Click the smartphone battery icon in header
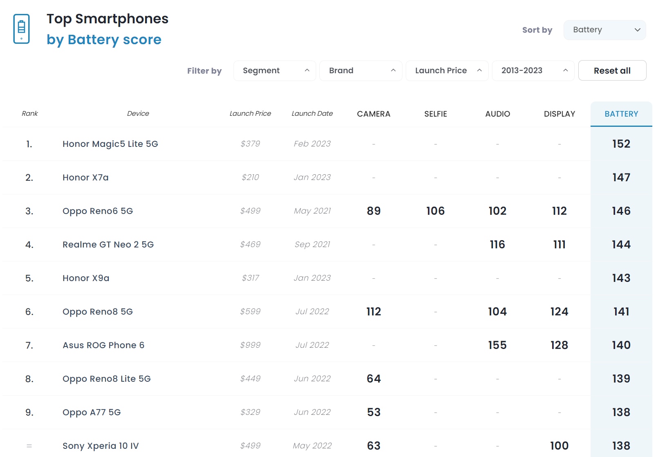Viewport: 656px width, 457px height. [x=21, y=29]
